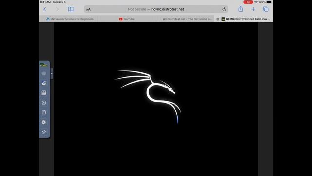Toggle noVNC viewport drag mode
This screenshot has width=312, height=176.
click(44, 73)
